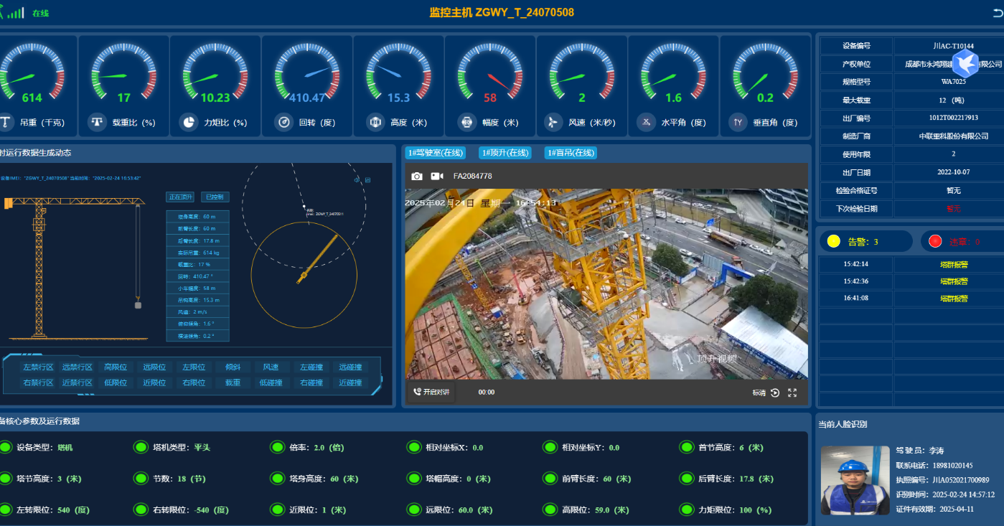This screenshot has height=526, width=1004.
Task: Enter fullscreen mode on the video player
Action: [792, 393]
